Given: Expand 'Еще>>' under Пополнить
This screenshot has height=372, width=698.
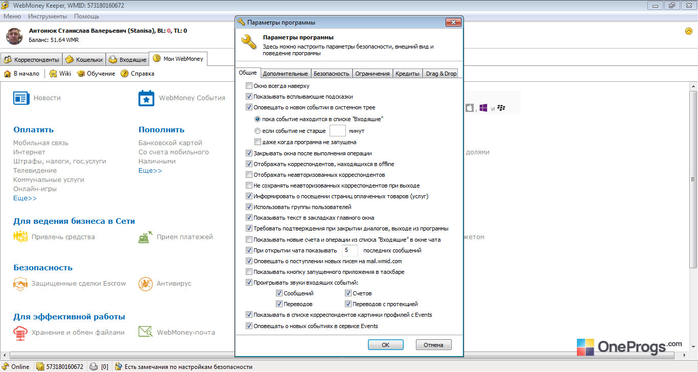Looking at the screenshot, I should 150,171.
